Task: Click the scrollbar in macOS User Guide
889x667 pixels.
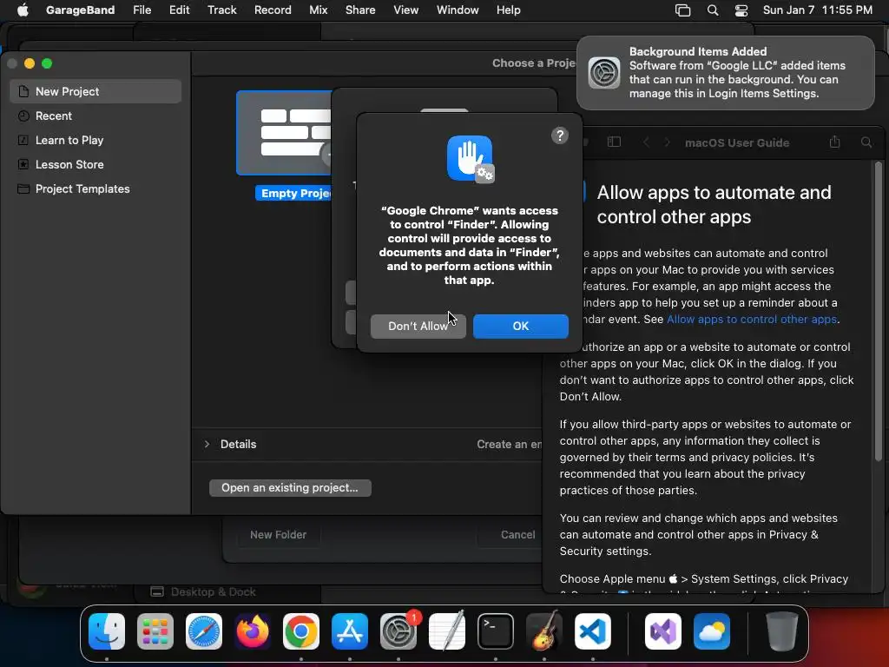Action: point(879,310)
